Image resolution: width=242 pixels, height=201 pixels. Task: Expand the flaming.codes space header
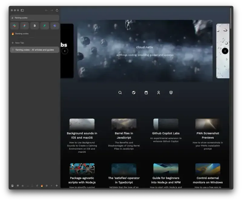point(21,34)
